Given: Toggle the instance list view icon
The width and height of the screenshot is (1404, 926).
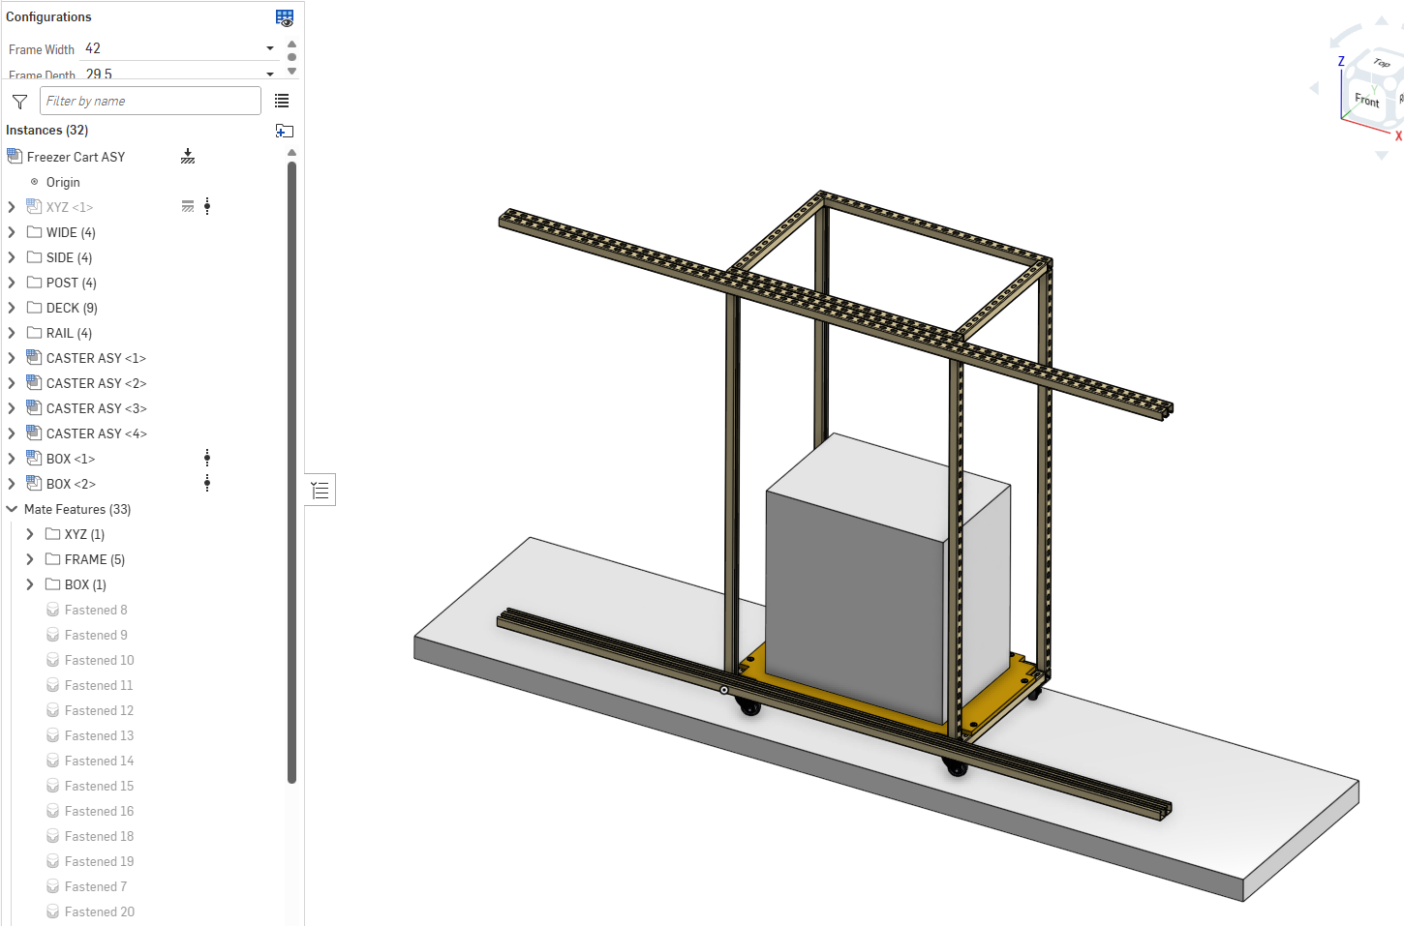Looking at the screenshot, I should (282, 101).
